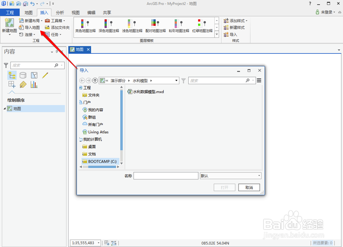Switch to the 分析 analysis tab

60,12
